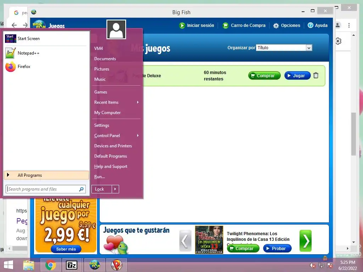Open 7-Zip from the taskbar
Image resolution: width=363 pixels, height=272 pixels.
(72, 265)
